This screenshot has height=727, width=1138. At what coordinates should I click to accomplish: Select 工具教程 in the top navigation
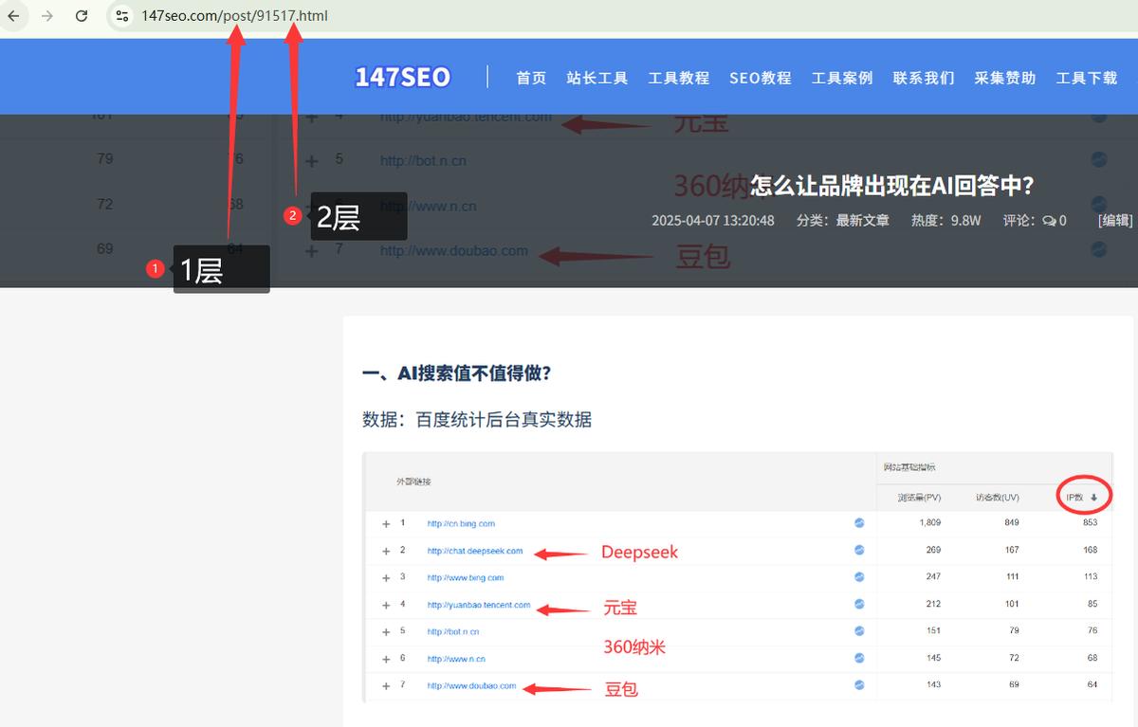[679, 78]
